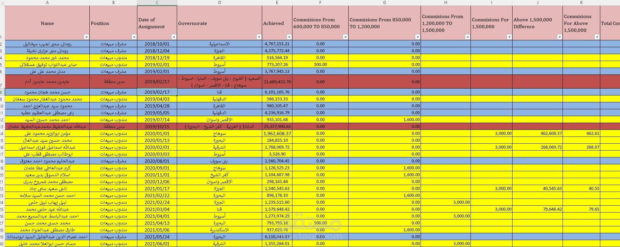The image size is (620, 247).
Task: Open the Commisions For Above 1,500,000 filter dropdown
Action: 597,37
